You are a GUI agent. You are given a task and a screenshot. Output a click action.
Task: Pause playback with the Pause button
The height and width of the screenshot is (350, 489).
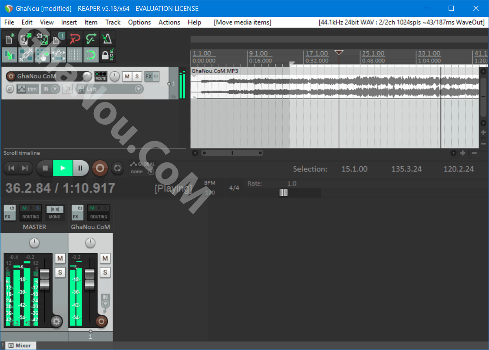tap(80, 168)
